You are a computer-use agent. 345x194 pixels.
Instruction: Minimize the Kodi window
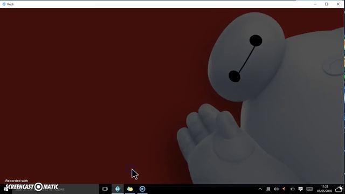pos(315,4)
